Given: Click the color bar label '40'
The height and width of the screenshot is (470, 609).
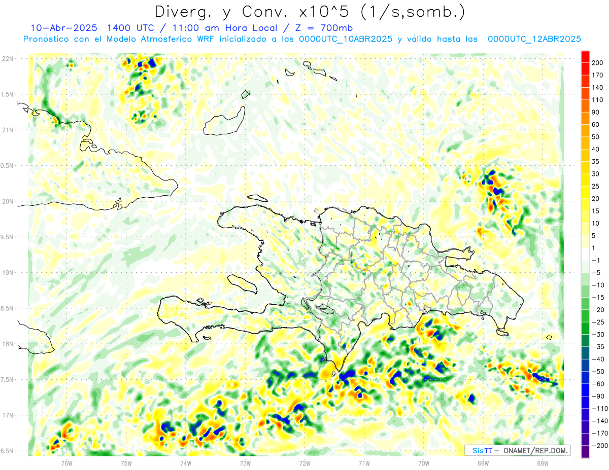Looking at the screenshot, I should (x=596, y=149).
